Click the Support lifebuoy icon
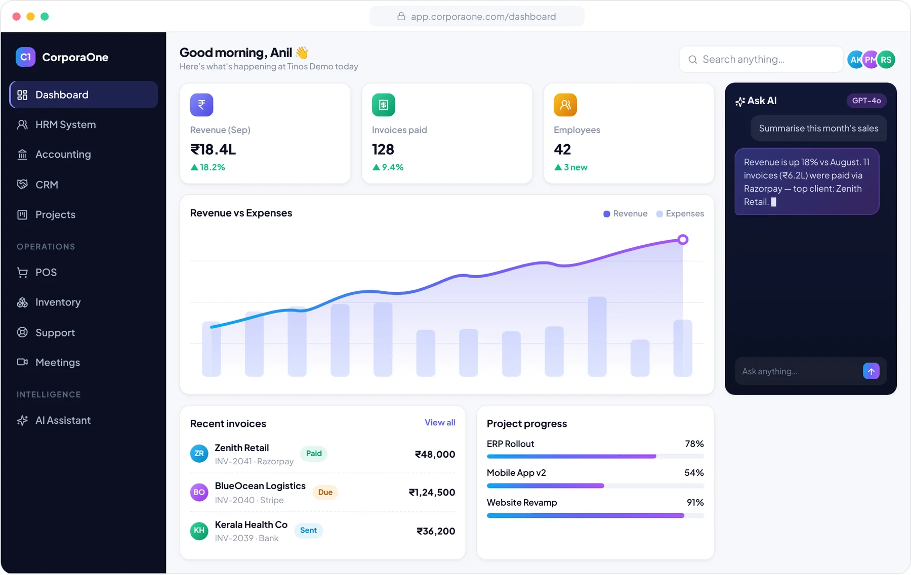This screenshot has height=575, width=911. pyautogui.click(x=22, y=332)
